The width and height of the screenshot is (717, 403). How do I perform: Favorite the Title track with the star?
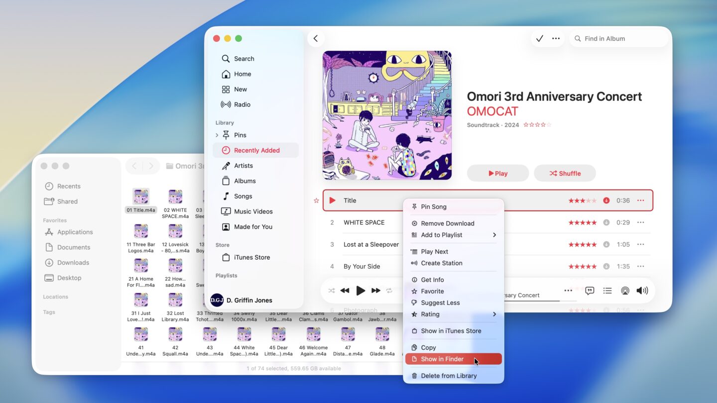pyautogui.click(x=316, y=201)
